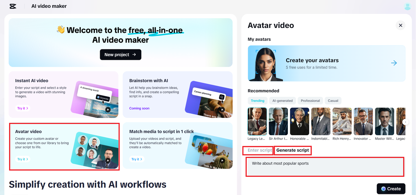Select the Sir Arthur avatar
The width and height of the screenshot is (416, 195).
click(x=278, y=121)
